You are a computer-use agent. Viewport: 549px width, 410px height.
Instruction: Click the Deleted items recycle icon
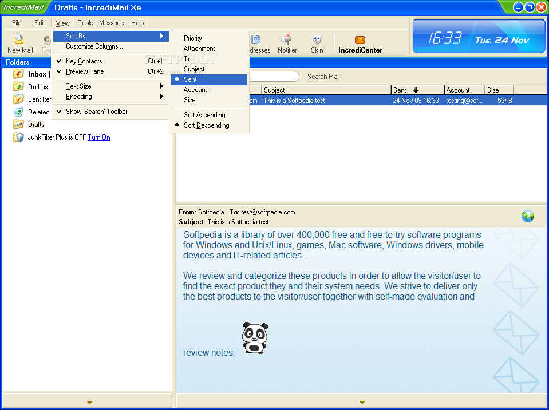point(18,112)
